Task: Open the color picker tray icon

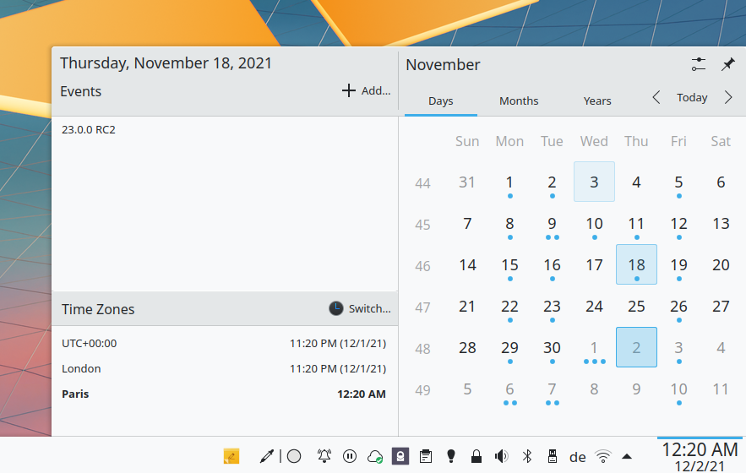Action: [x=267, y=456]
